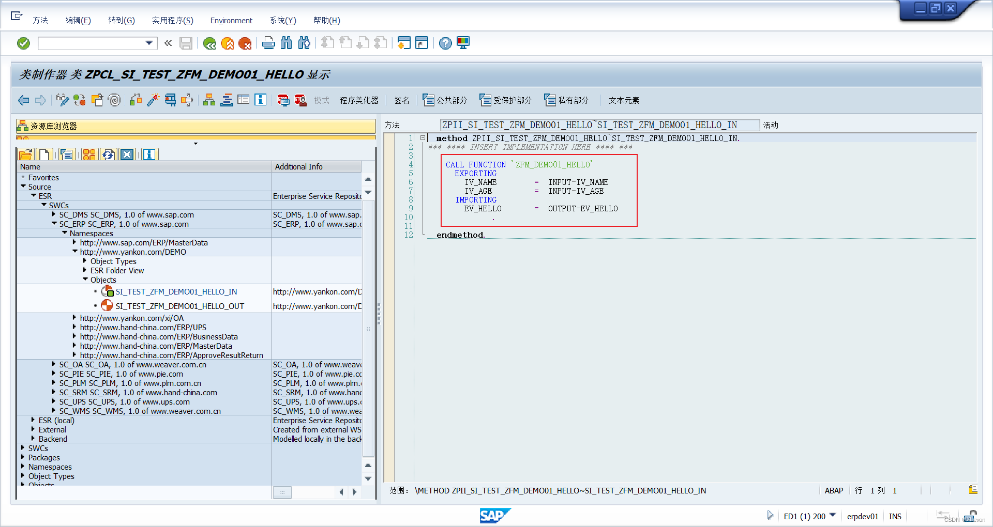
Task: Click inside the command input field
Action: coord(93,43)
